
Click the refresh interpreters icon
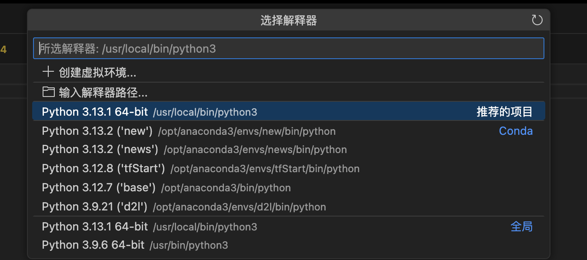[x=537, y=20]
